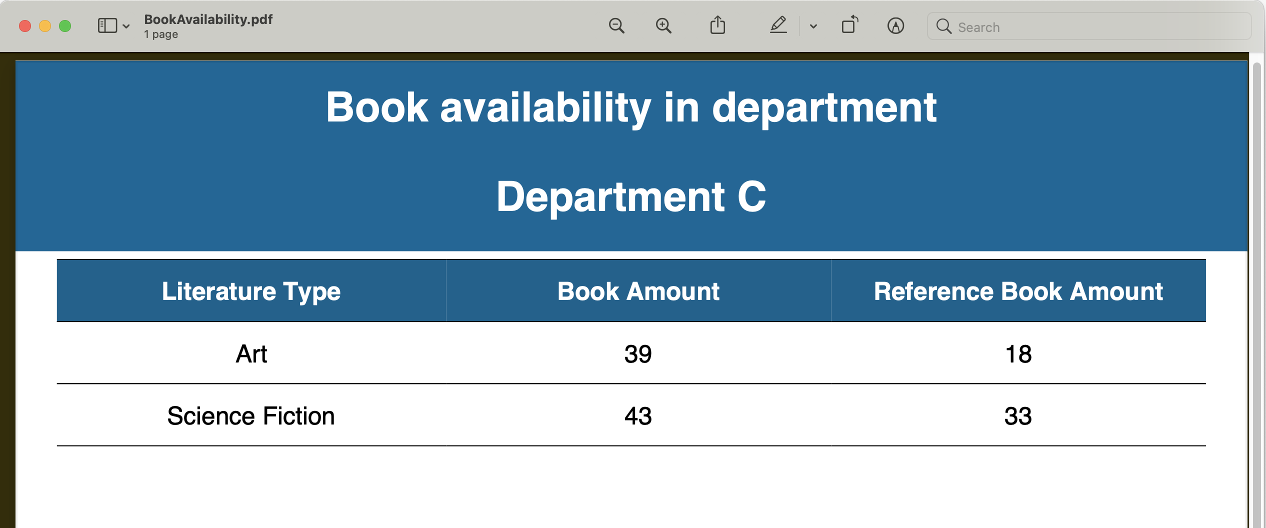Click the Book Amount column header
1266x528 pixels.
tap(638, 291)
